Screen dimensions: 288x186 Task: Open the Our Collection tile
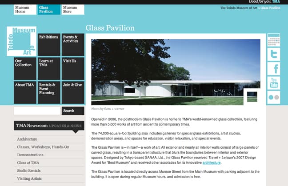[25, 69]
